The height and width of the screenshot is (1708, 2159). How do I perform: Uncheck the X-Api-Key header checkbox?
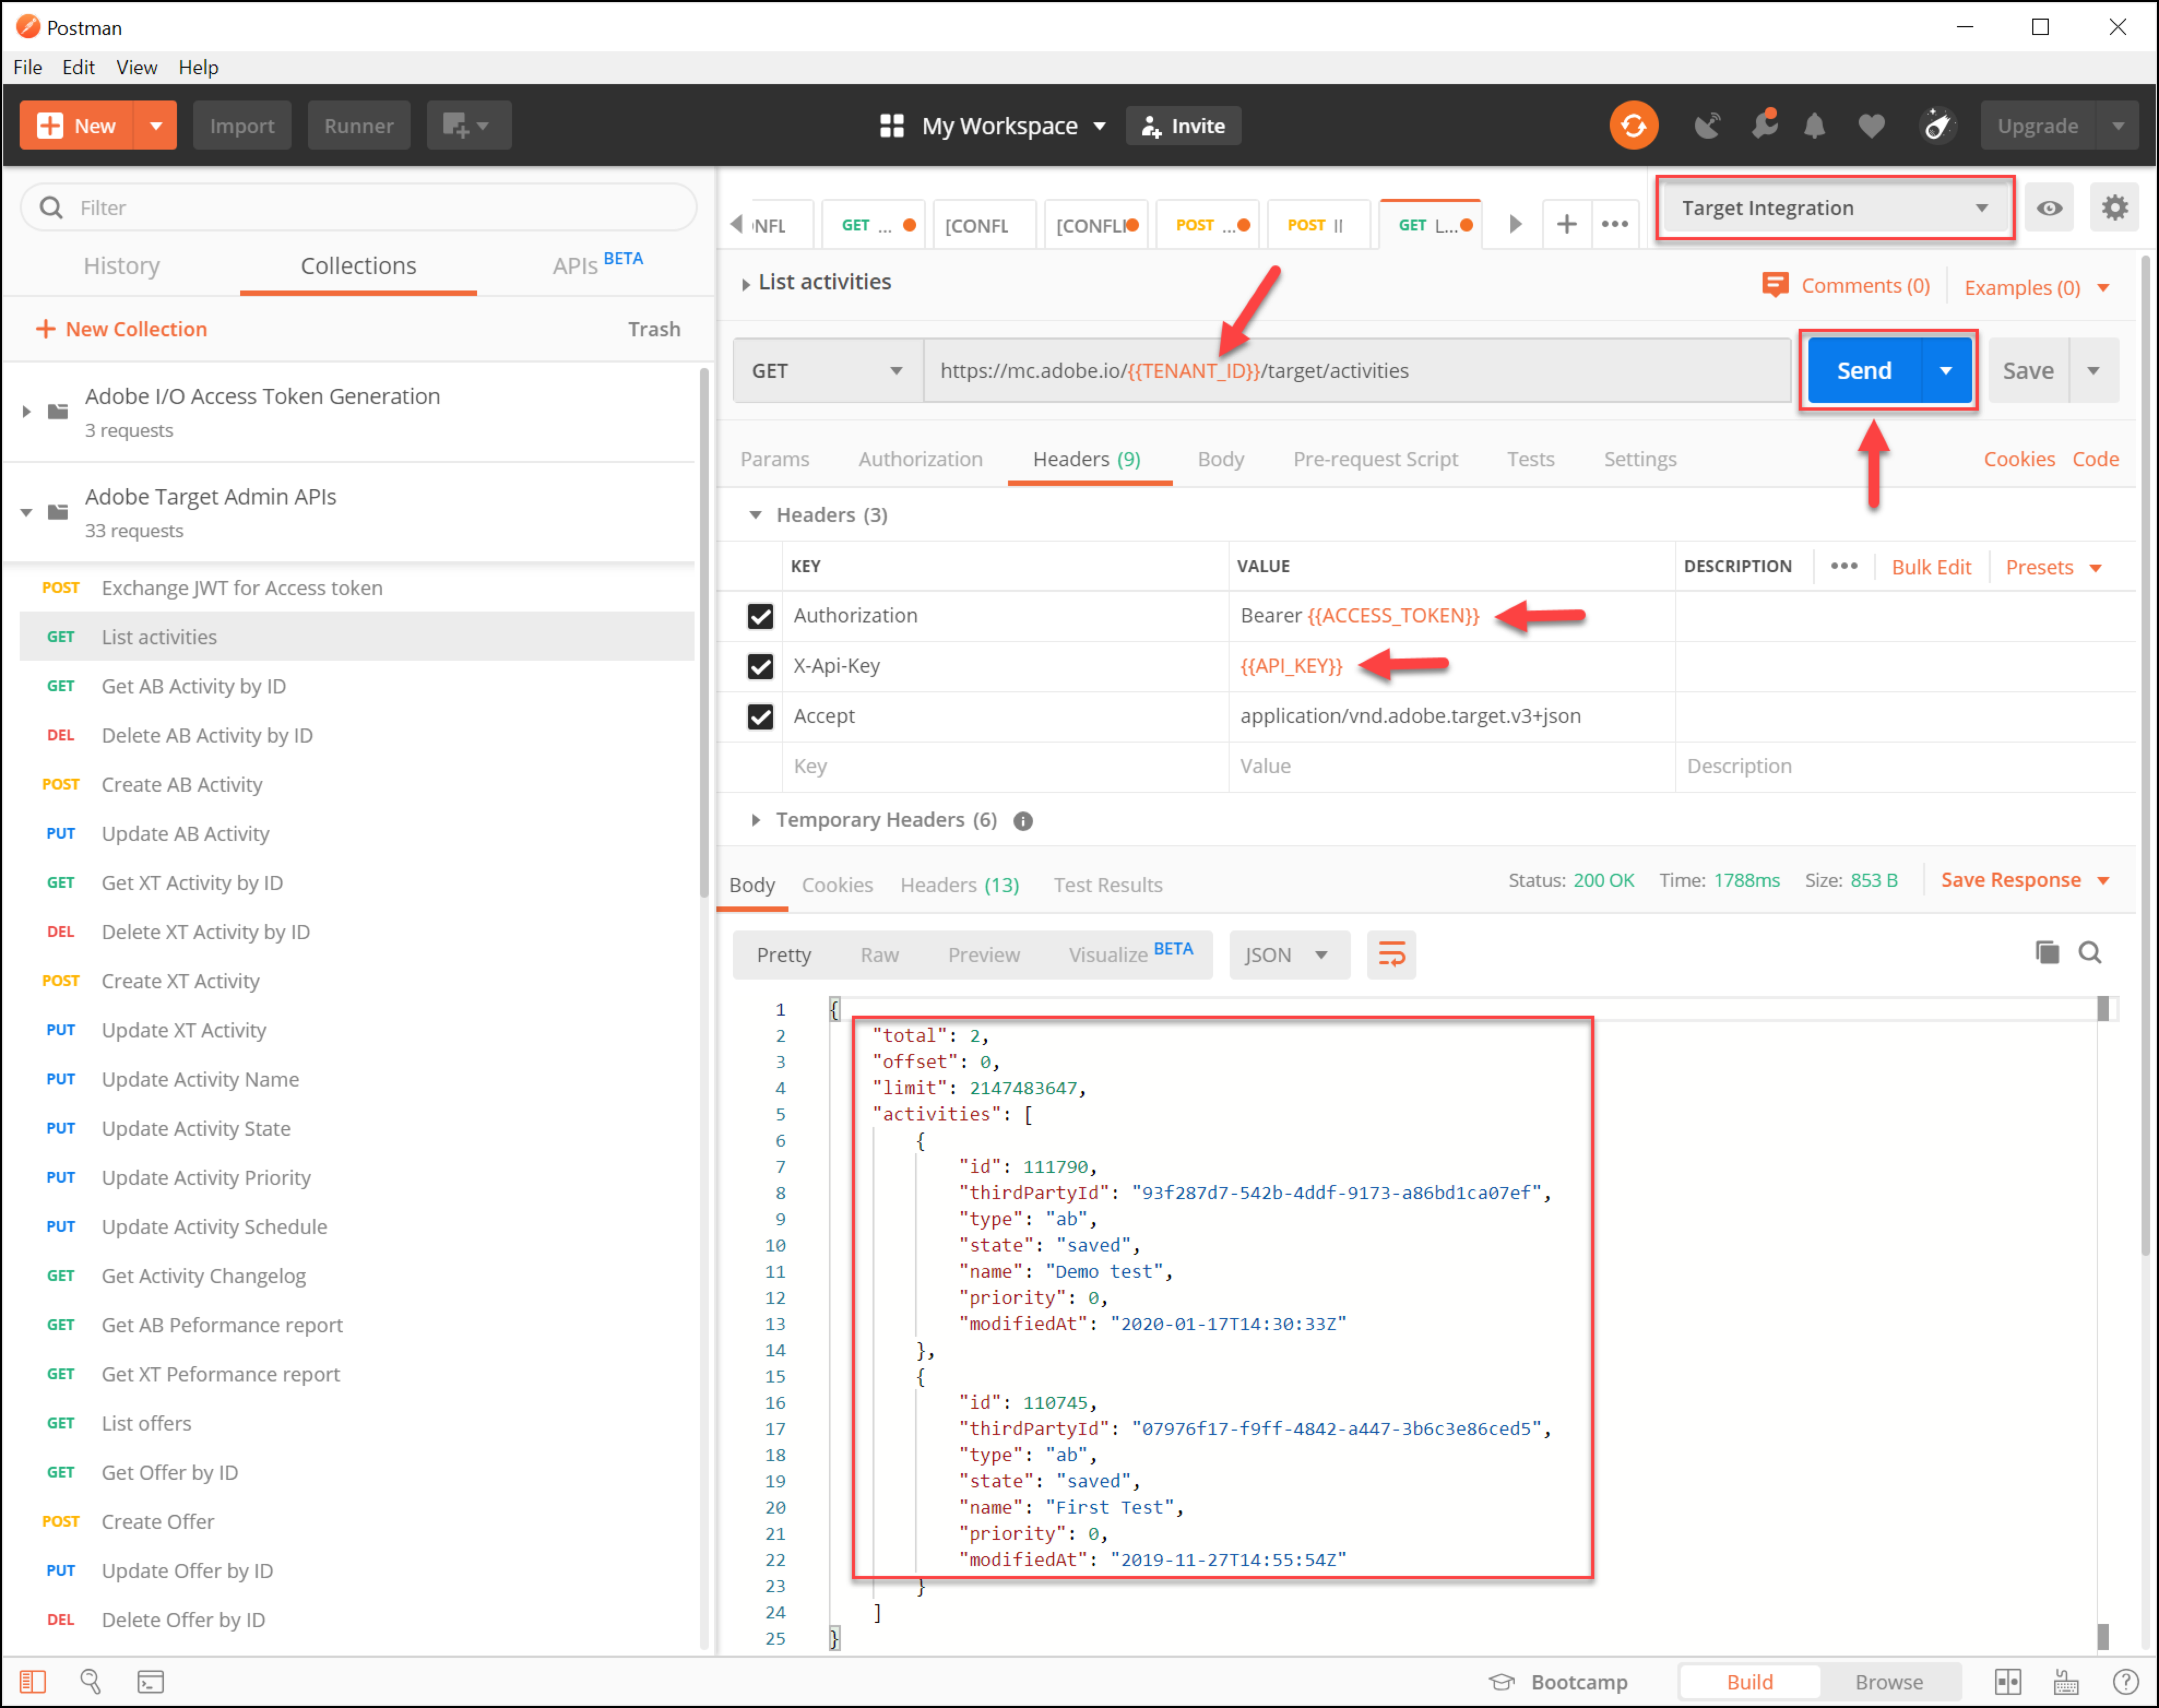coord(760,666)
